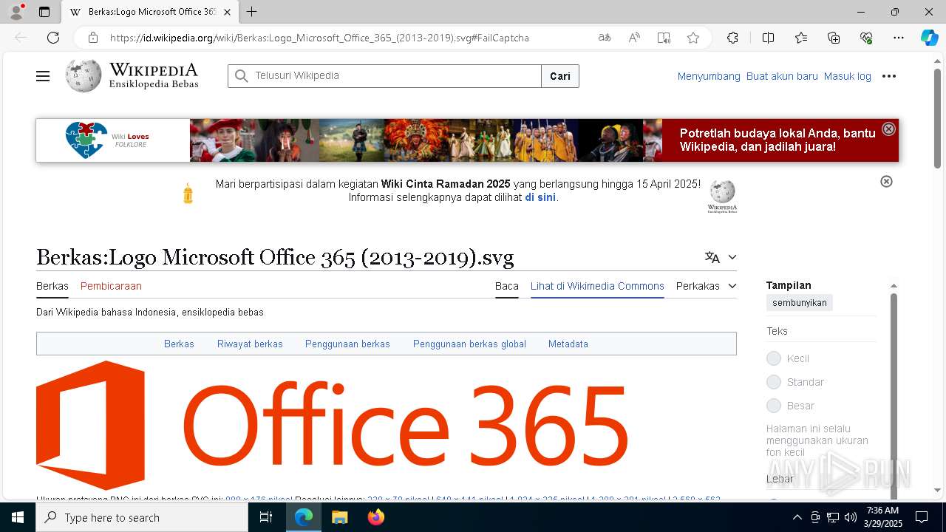Open Edge Favorites list icon
Screen dimensions: 946x532
coord(801,38)
